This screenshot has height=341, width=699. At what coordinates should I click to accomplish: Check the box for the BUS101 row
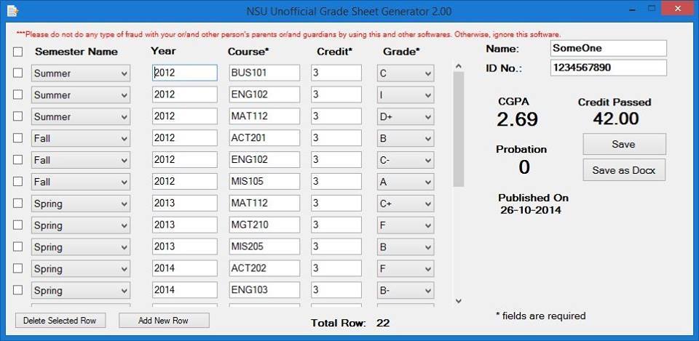pos(17,73)
